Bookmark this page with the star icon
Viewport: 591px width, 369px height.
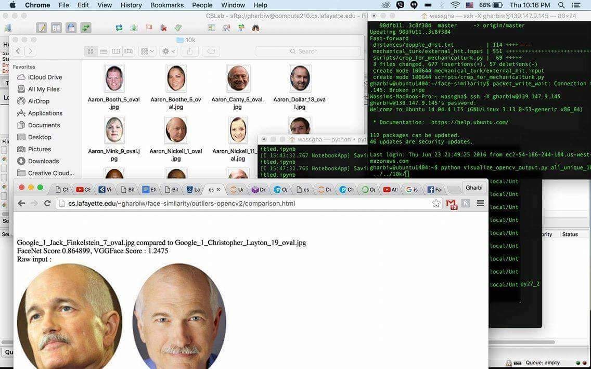click(436, 204)
